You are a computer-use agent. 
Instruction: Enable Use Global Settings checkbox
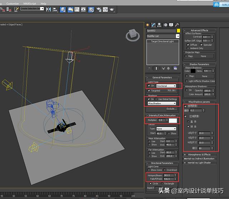(156, 99)
